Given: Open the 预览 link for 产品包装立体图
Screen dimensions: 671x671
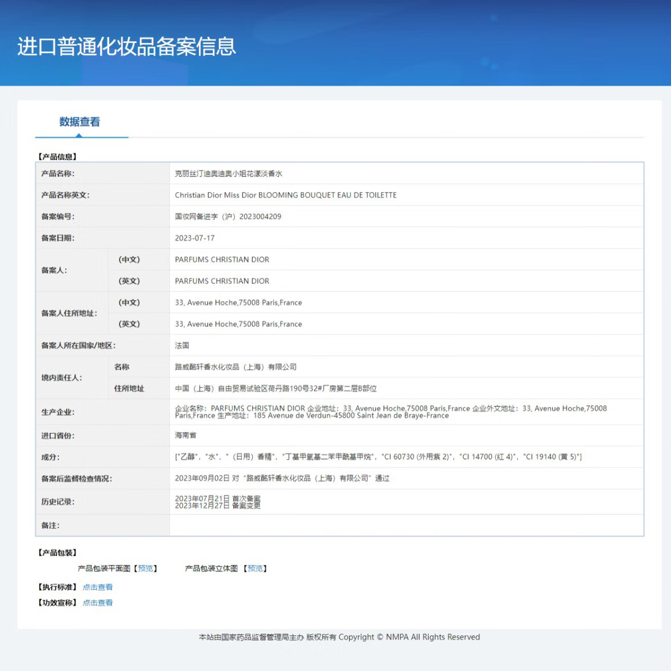Looking at the screenshot, I should tap(255, 568).
